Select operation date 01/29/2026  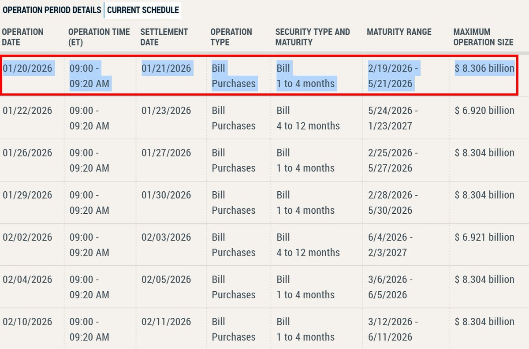click(27, 195)
